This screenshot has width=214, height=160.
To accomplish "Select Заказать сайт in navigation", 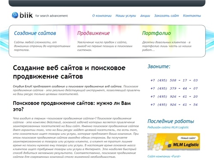I will pos(166,16).
